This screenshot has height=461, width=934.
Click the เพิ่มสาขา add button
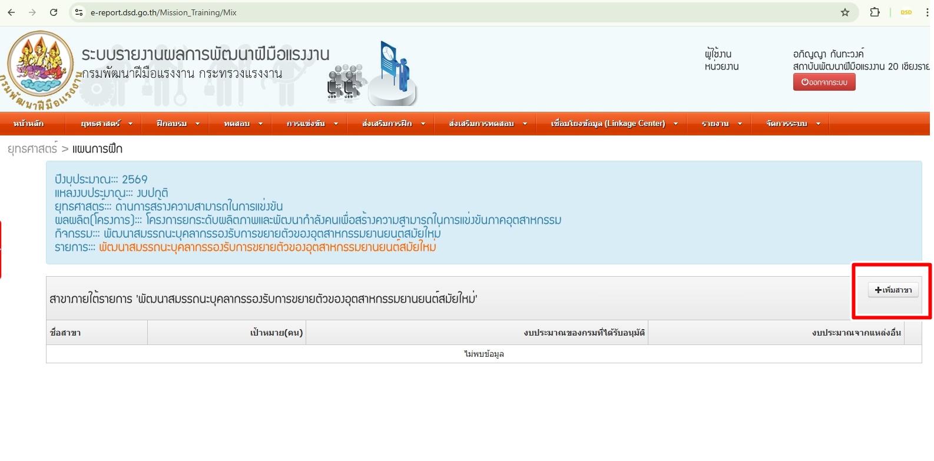point(893,290)
